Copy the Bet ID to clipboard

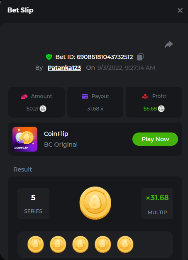[x=140, y=57]
